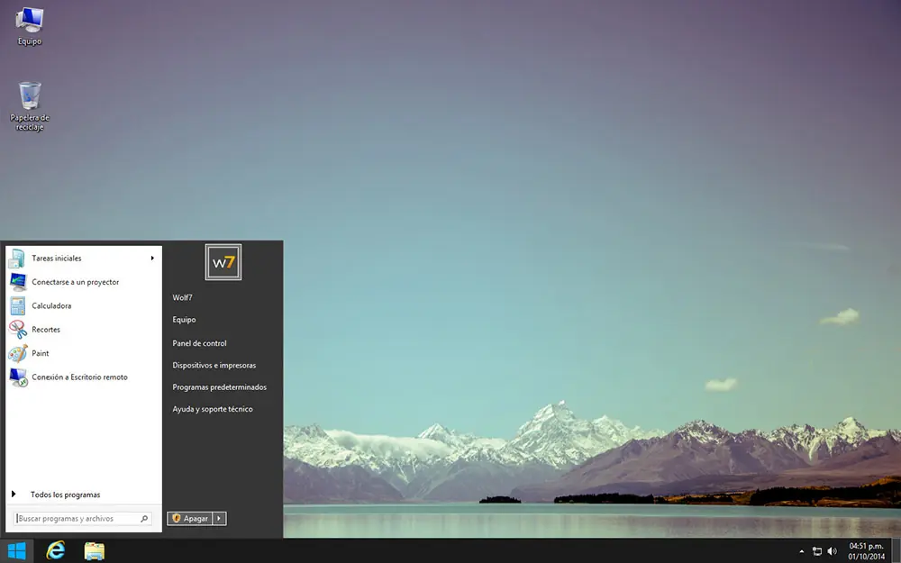Launch Calculadora via its calculator icon
The image size is (901, 563).
click(17, 305)
